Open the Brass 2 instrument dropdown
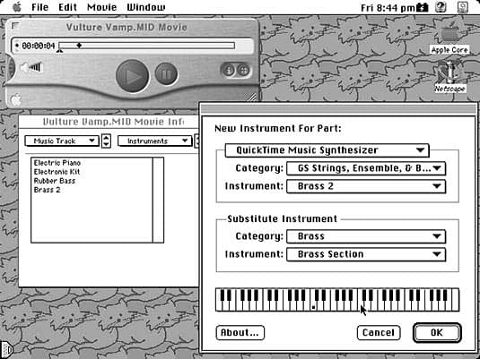Viewport: 480px width, 359px height. [x=366, y=186]
